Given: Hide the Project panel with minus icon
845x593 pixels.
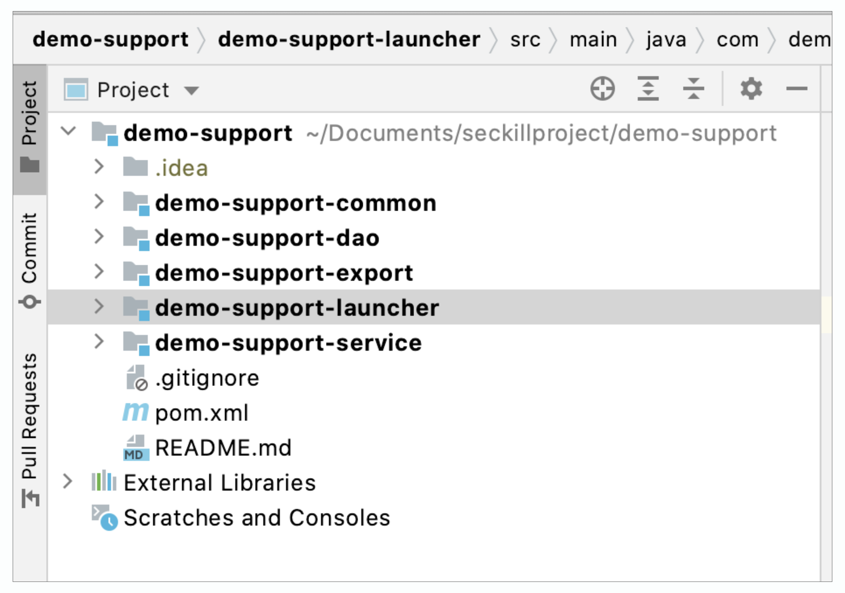Looking at the screenshot, I should 797,89.
